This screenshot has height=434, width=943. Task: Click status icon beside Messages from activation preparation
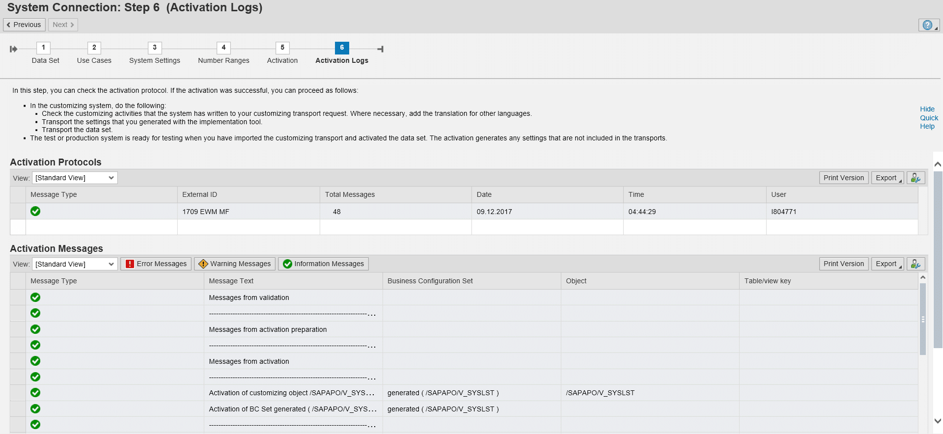point(35,329)
